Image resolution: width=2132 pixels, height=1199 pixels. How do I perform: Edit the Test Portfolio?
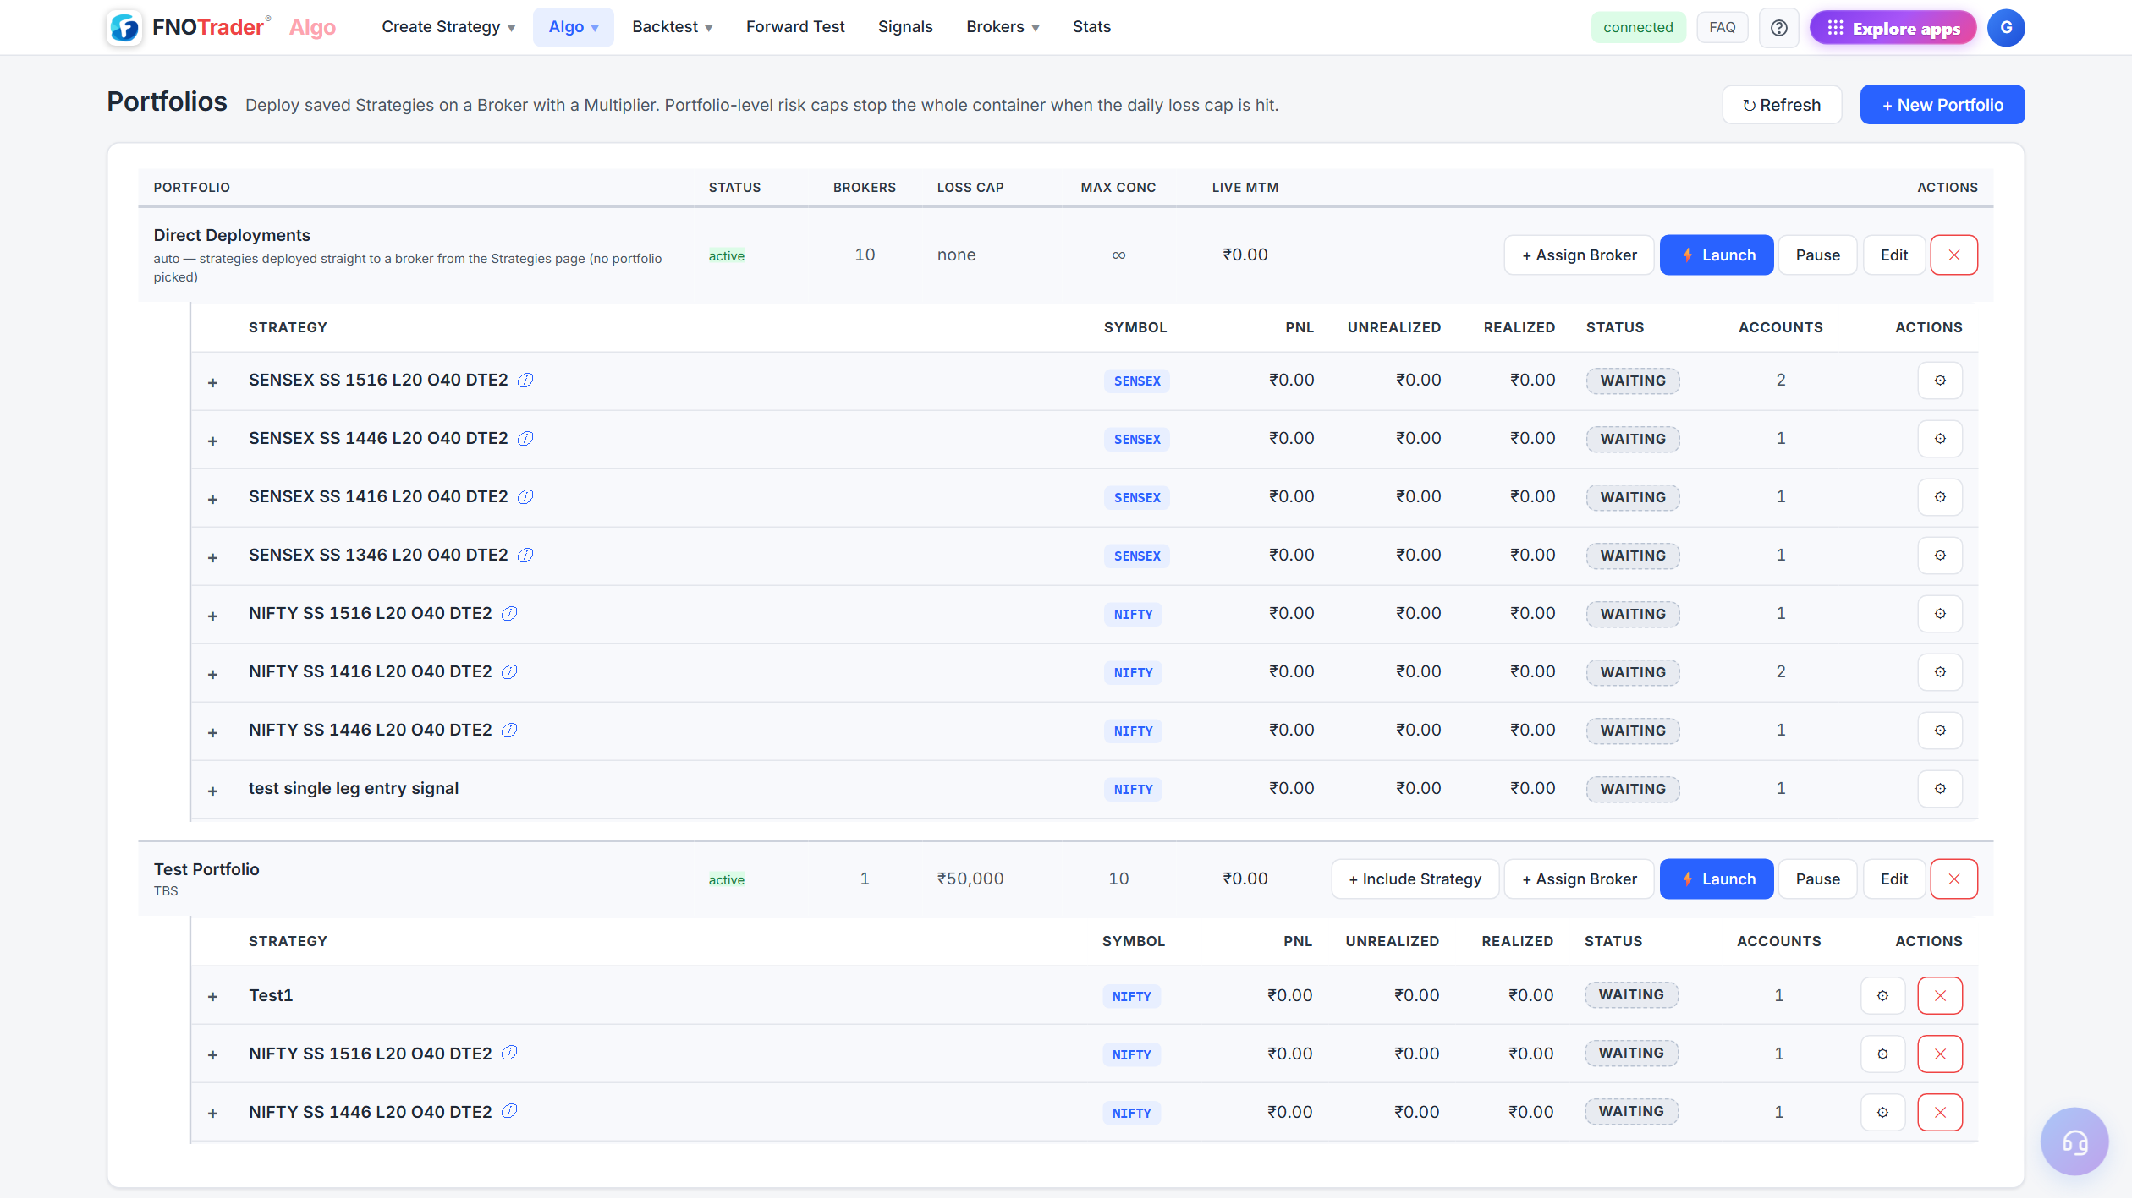pyautogui.click(x=1894, y=879)
